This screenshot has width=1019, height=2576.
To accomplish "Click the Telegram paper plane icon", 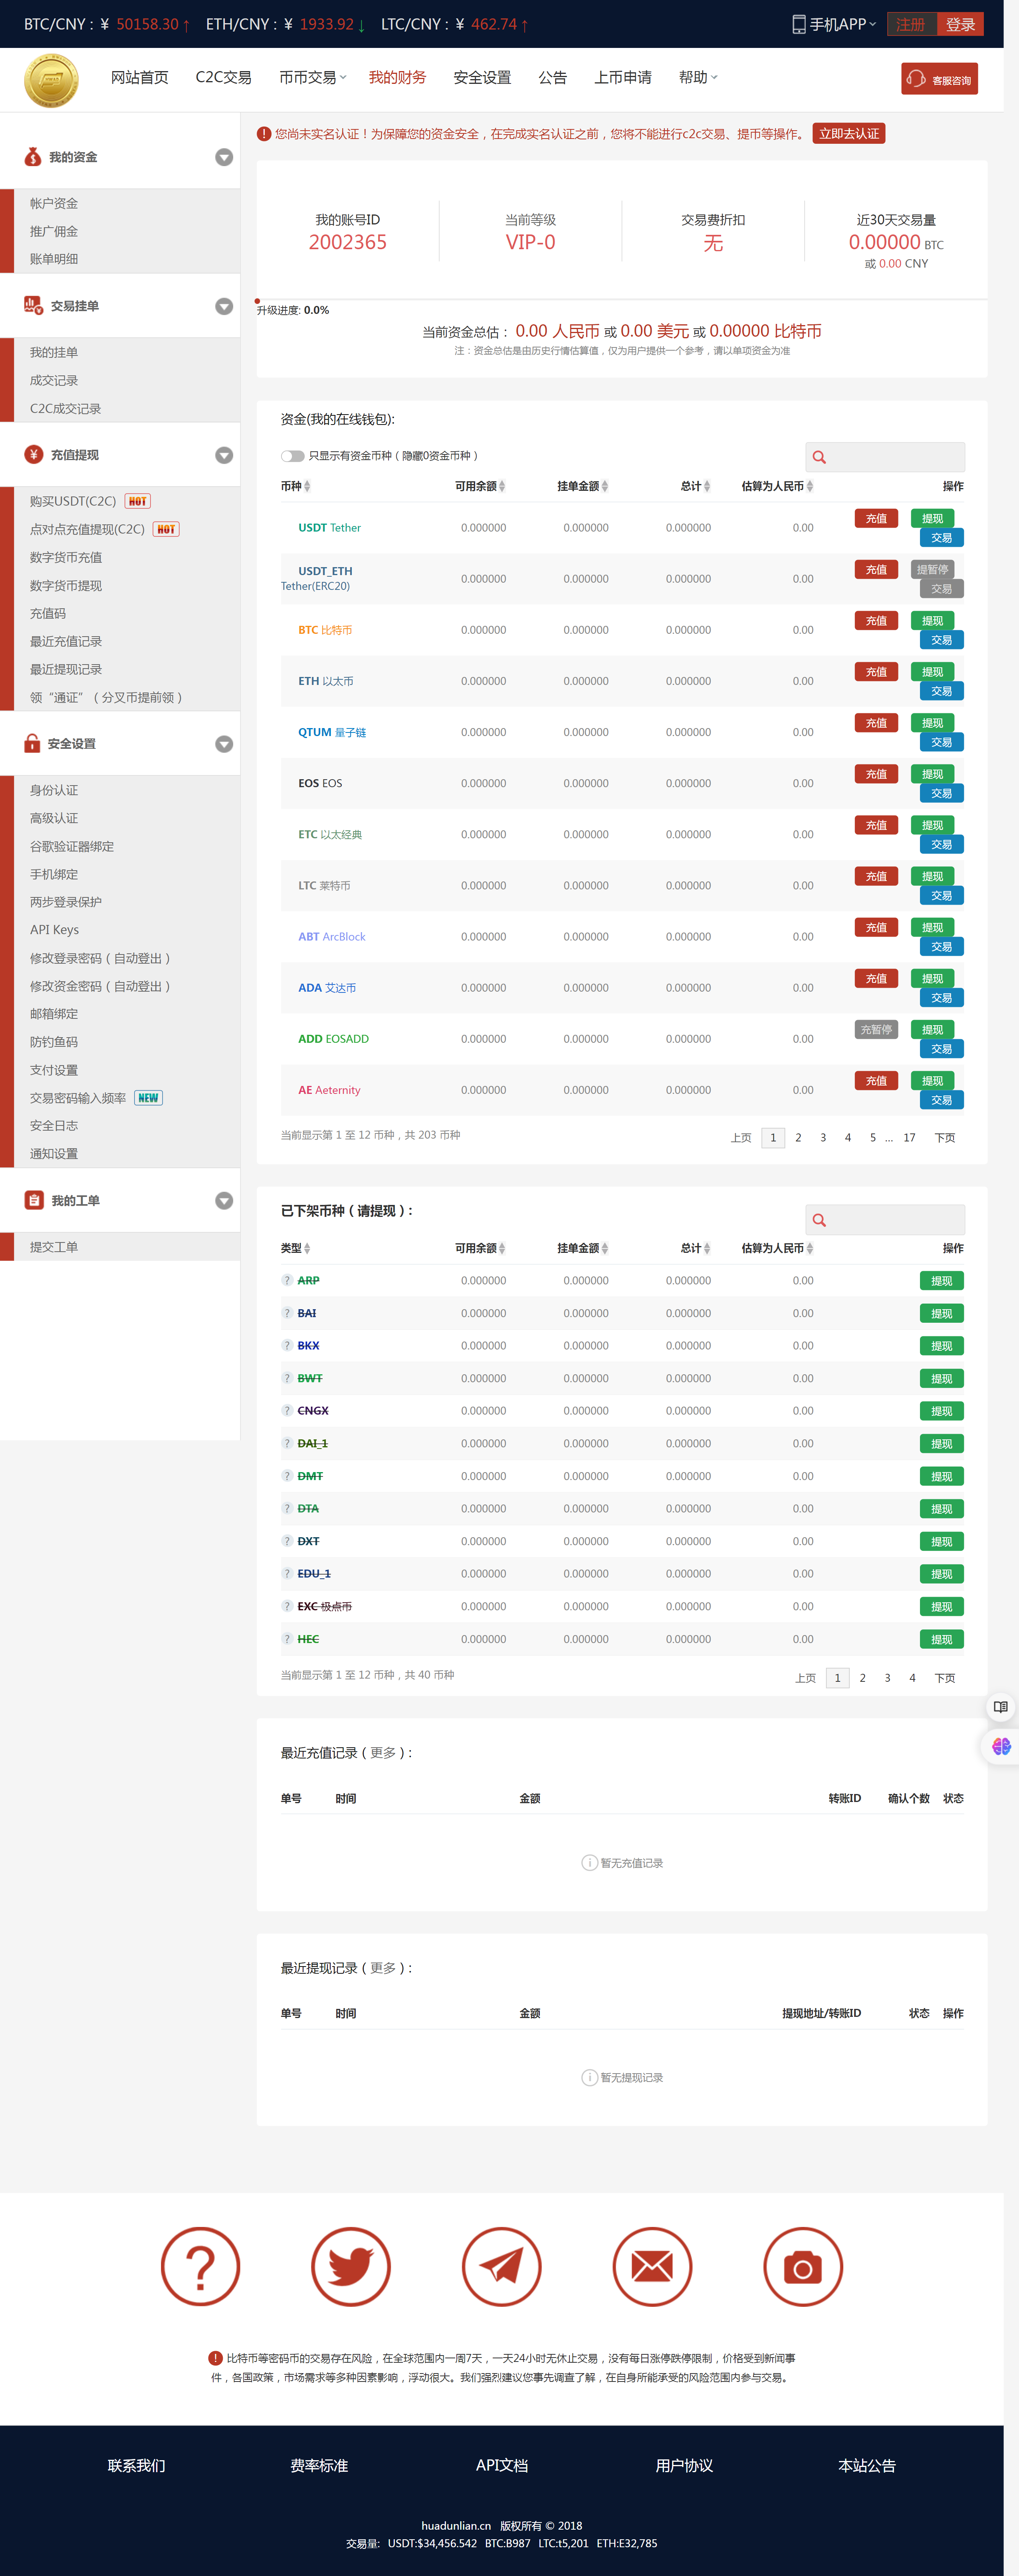I will tap(501, 2266).
